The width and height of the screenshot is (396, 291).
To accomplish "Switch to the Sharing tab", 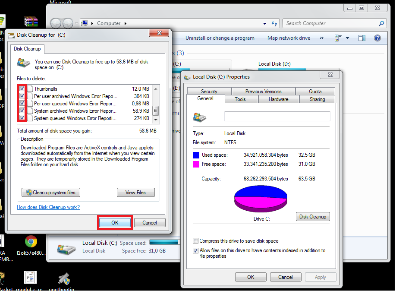I will click(317, 99).
